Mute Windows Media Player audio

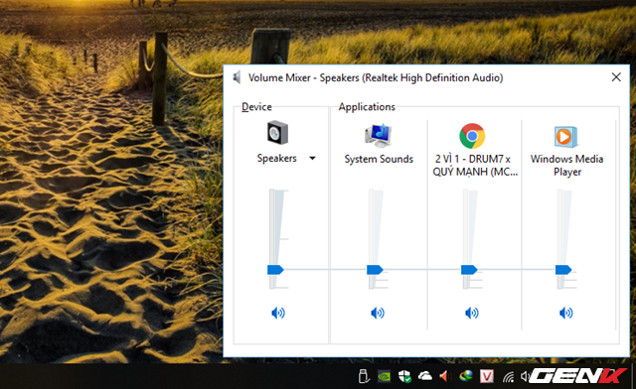pyautogui.click(x=565, y=313)
